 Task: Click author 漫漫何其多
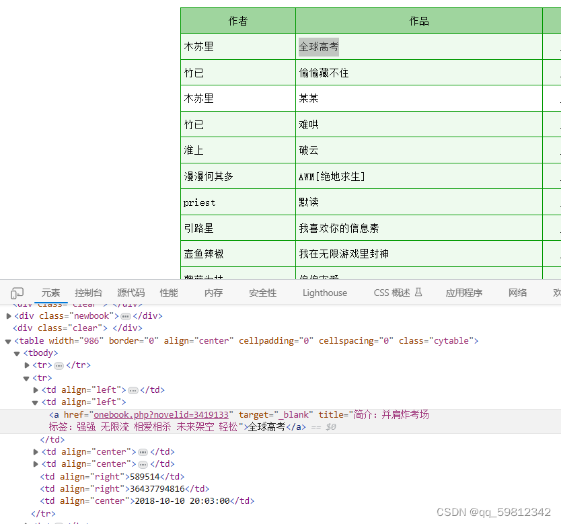pyautogui.click(x=209, y=176)
